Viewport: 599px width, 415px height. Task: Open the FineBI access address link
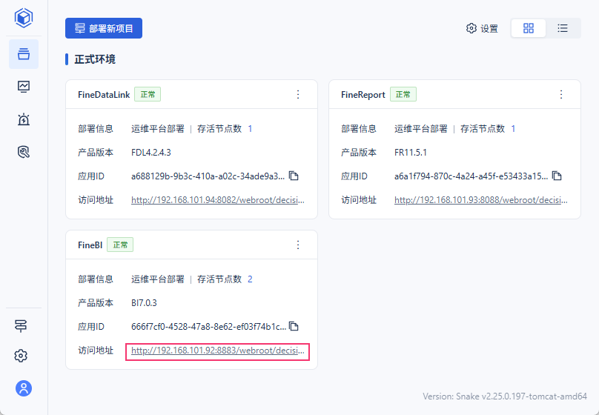coord(218,351)
